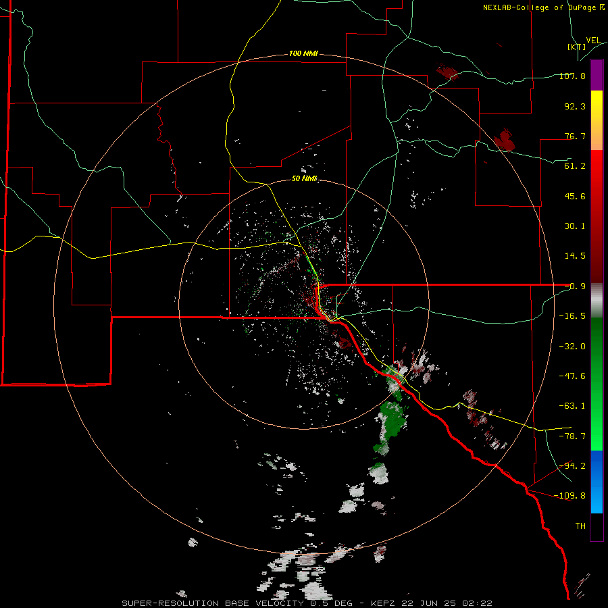Click the TH threshold label in legend
Screen dimensions: 608x608
(x=580, y=526)
